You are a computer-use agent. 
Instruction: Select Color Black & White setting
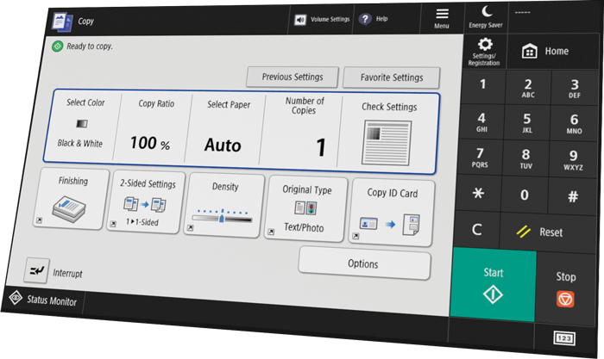point(82,126)
